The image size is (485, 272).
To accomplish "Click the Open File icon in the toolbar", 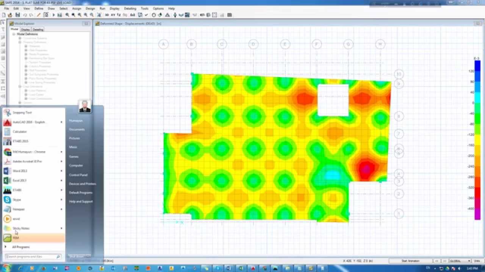I will point(10,15).
